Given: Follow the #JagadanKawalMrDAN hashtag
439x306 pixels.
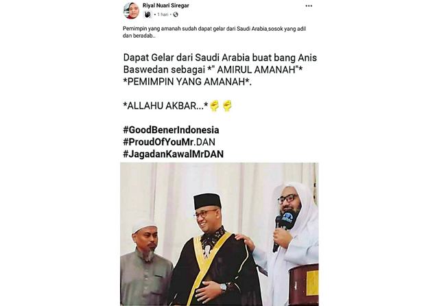Looking at the screenshot, I should point(174,154).
